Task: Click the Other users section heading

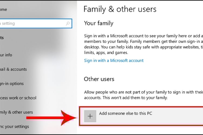Action: 99,79
